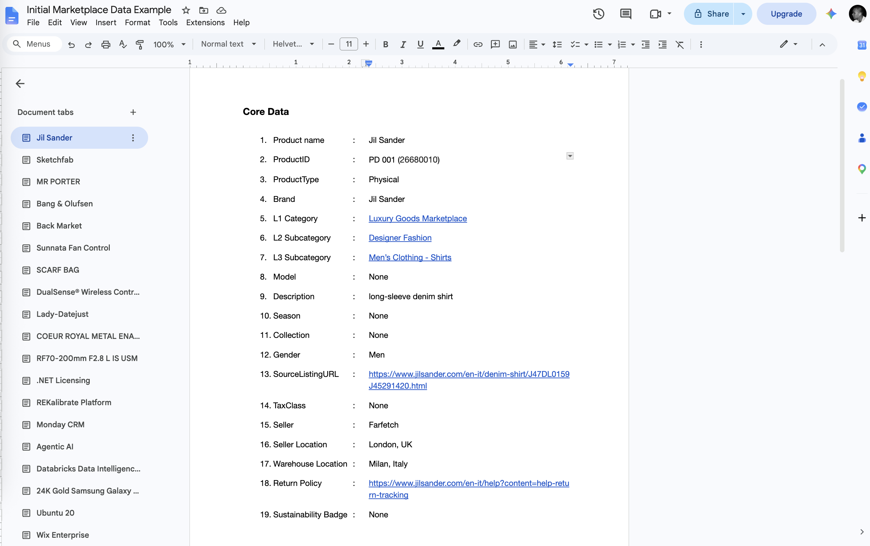Screen dimensions: 870x546
Task: Click the insert link icon
Action: coord(478,45)
